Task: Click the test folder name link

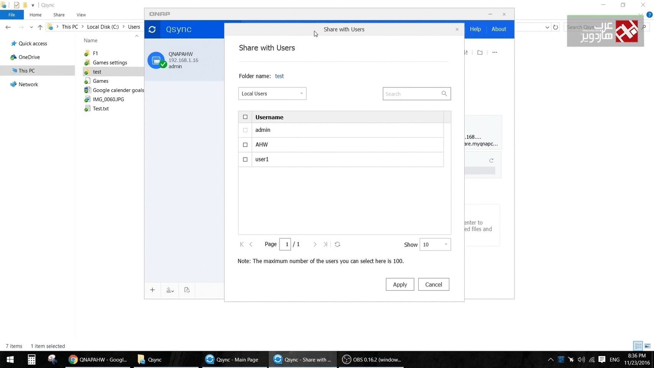Action: [x=279, y=76]
